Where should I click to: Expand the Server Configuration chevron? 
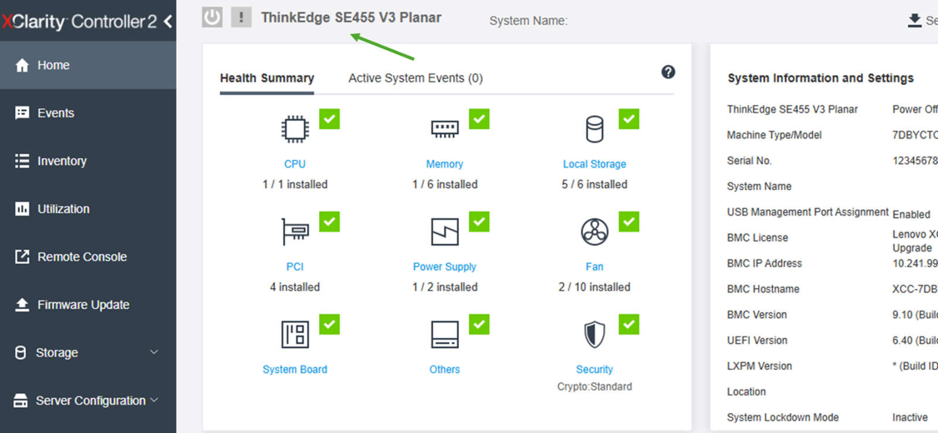[x=154, y=400]
